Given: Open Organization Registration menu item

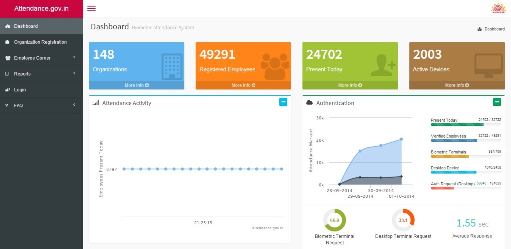Looking at the screenshot, I should [41, 42].
